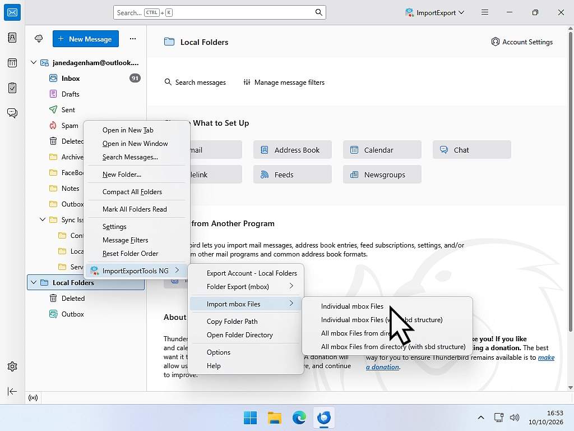Choose Individual mbox Files
574x431 pixels.
pyautogui.click(x=352, y=306)
